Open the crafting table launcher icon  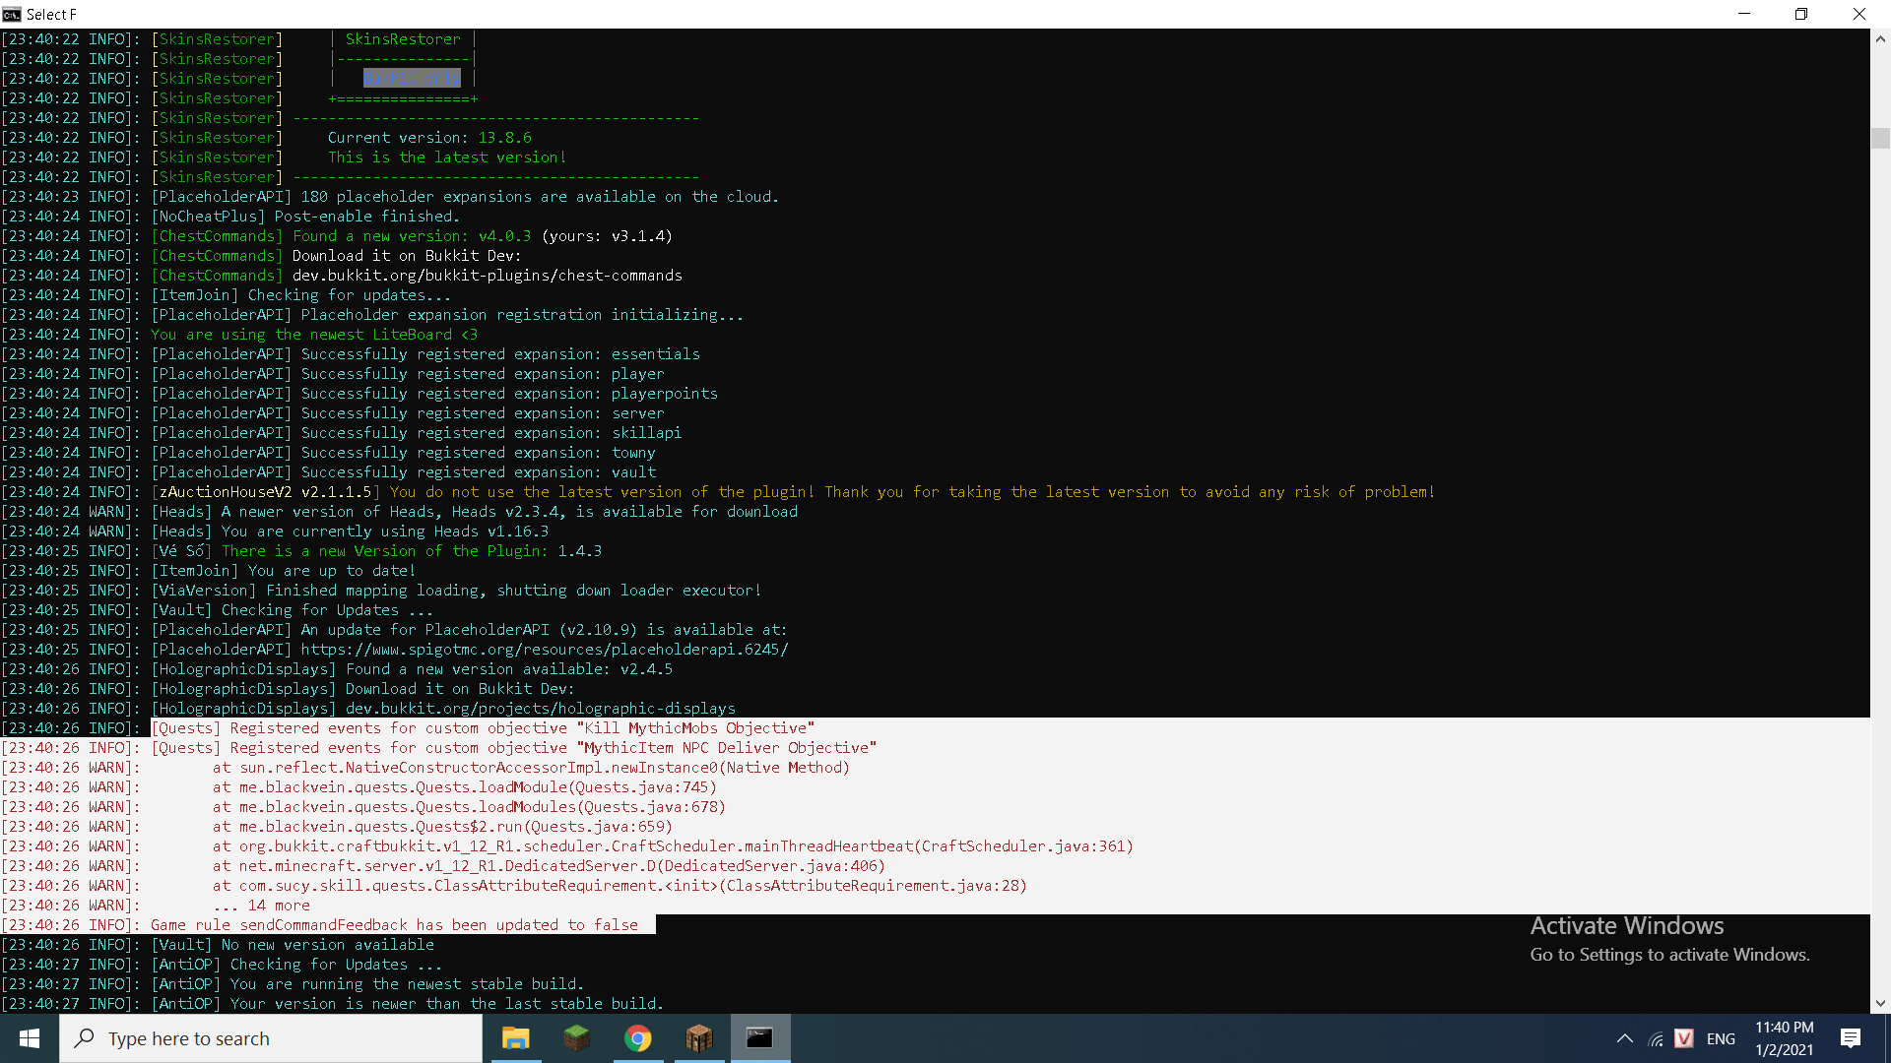point(699,1038)
